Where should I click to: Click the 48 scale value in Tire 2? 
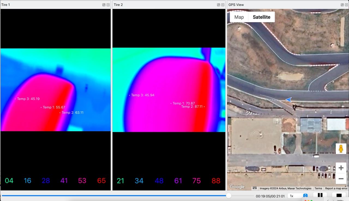(x=159, y=181)
